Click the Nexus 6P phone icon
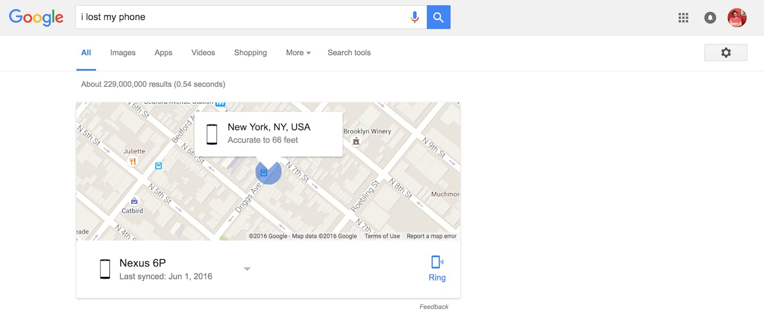The image size is (764, 315). coord(105,269)
